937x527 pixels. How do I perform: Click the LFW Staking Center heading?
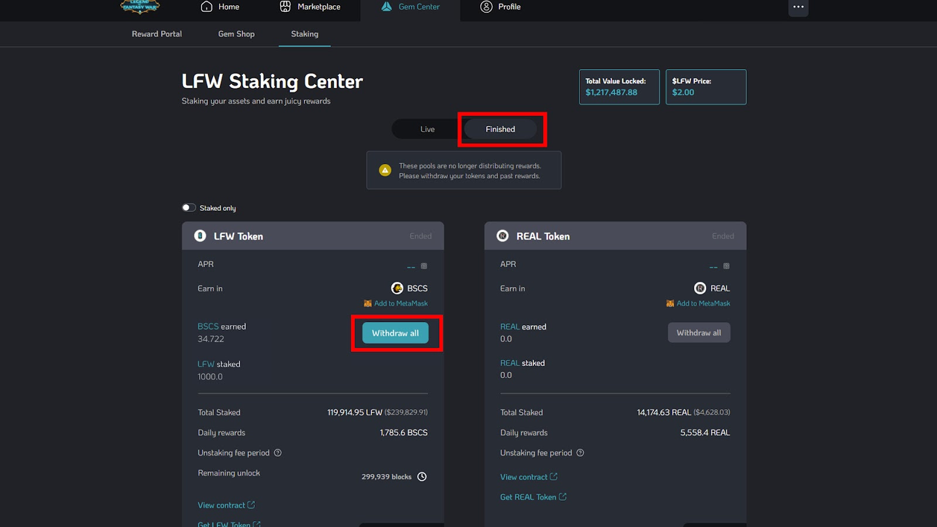272,81
